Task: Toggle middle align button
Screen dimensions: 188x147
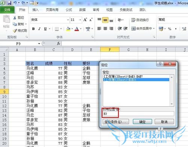Action: pos(105,20)
